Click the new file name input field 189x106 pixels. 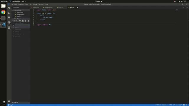click(x=22, y=25)
